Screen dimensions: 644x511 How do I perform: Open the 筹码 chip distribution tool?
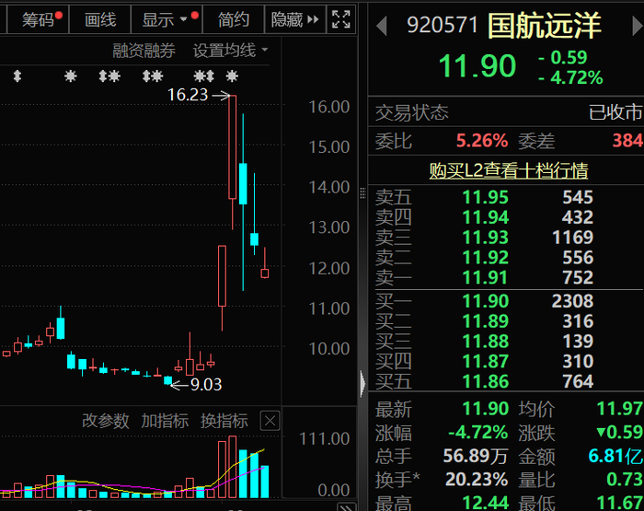[x=39, y=19]
